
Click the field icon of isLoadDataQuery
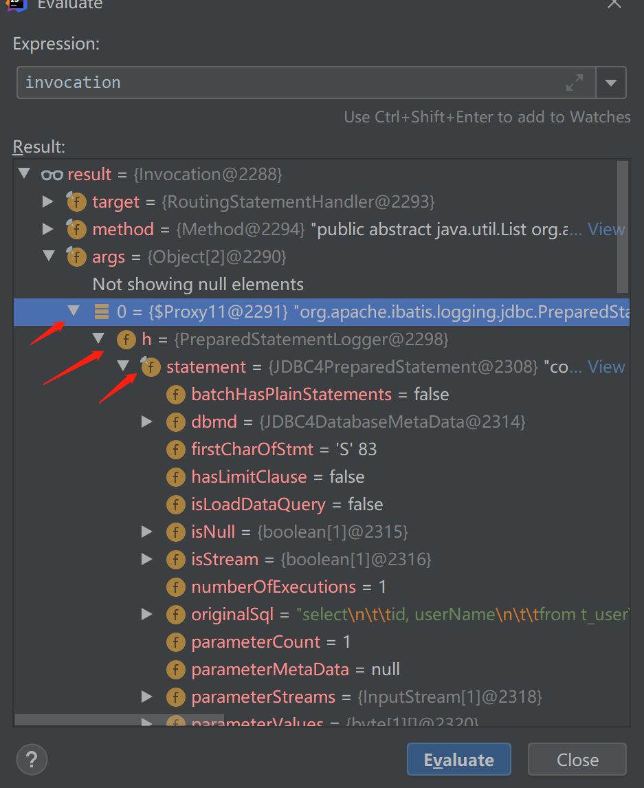pos(176,504)
